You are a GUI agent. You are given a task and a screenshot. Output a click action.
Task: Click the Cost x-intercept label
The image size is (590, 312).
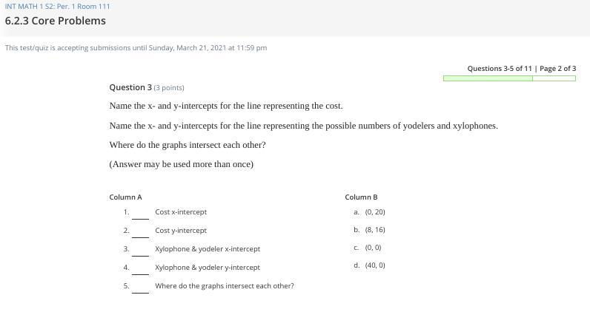tap(181, 211)
